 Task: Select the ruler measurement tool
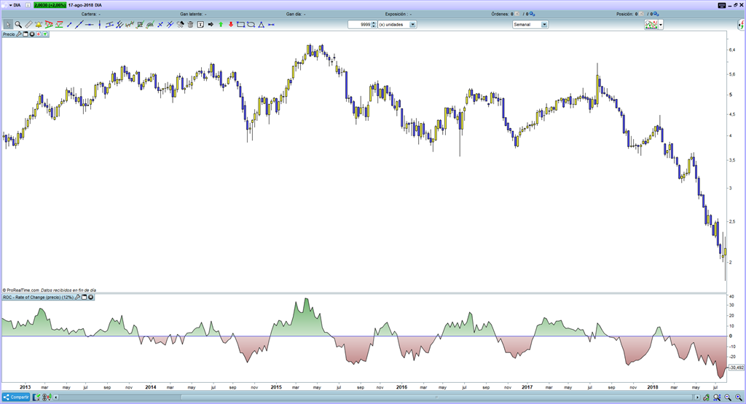pyautogui.click(x=29, y=24)
